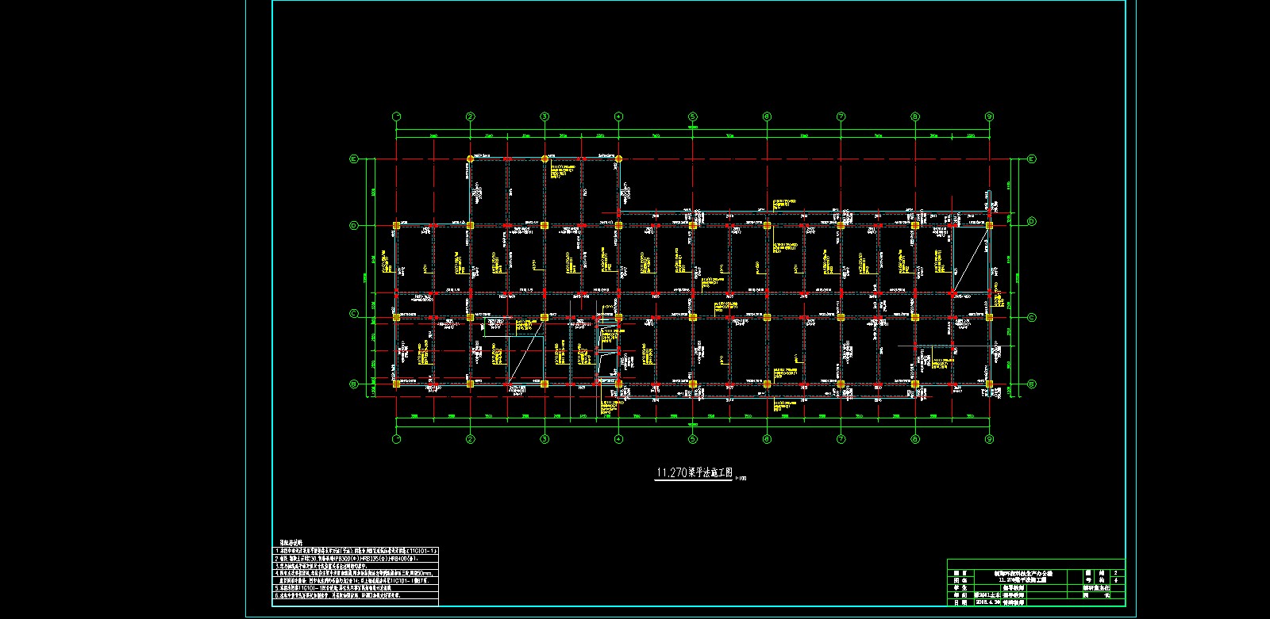The width and height of the screenshot is (1270, 619).
Task: Select axis bubble 8 in the bottom row
Action: [915, 438]
